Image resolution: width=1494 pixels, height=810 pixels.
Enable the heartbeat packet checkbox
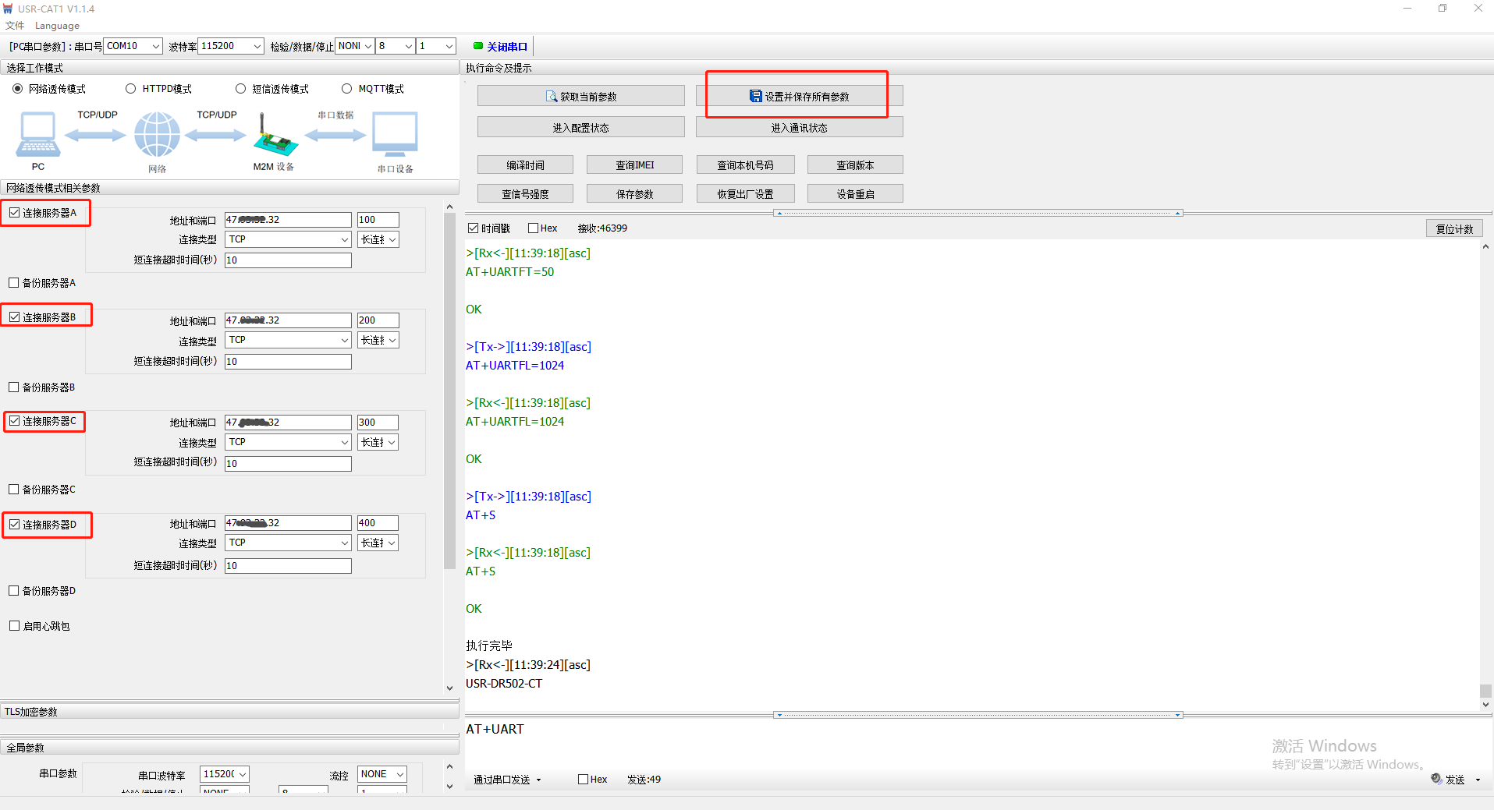click(x=15, y=626)
